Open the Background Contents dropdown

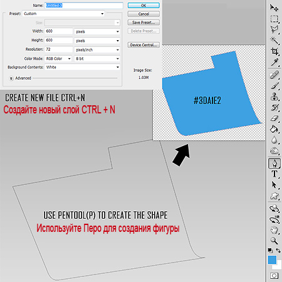[x=82, y=67]
